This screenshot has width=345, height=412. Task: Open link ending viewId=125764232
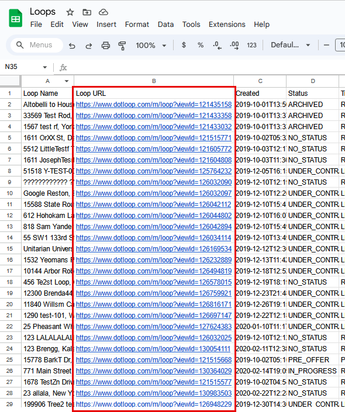click(x=154, y=171)
